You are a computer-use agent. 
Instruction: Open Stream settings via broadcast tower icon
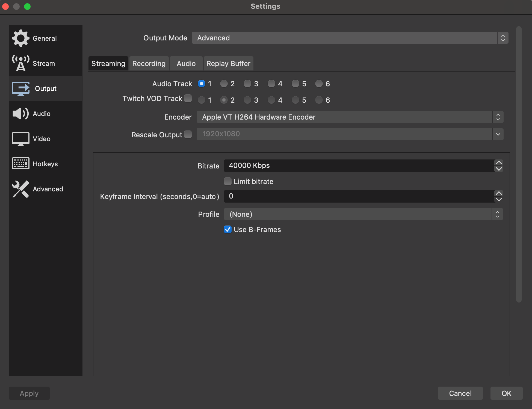pyautogui.click(x=20, y=63)
